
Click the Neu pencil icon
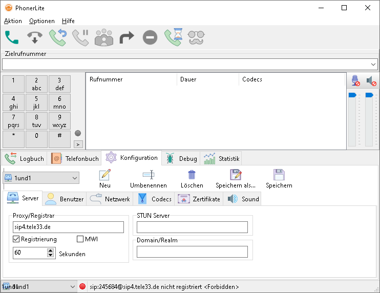(x=105, y=175)
